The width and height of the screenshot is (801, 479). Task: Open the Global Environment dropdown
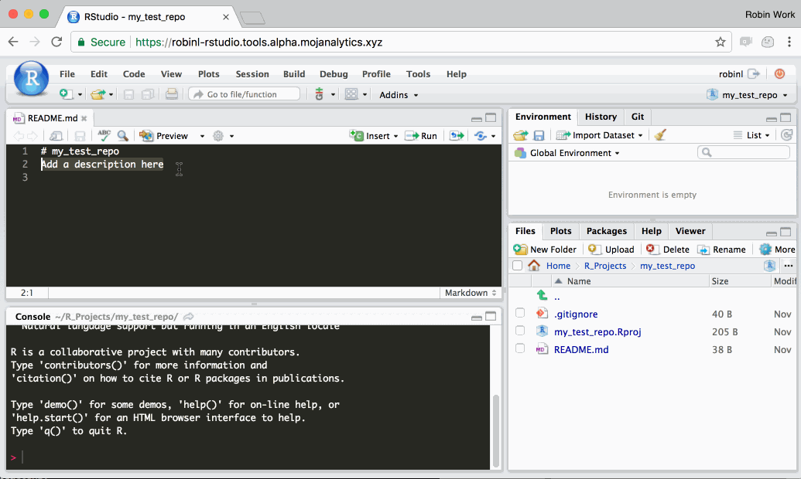click(567, 153)
